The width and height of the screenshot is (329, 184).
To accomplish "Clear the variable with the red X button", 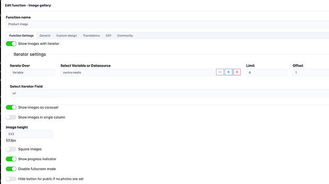I will 237,72.
